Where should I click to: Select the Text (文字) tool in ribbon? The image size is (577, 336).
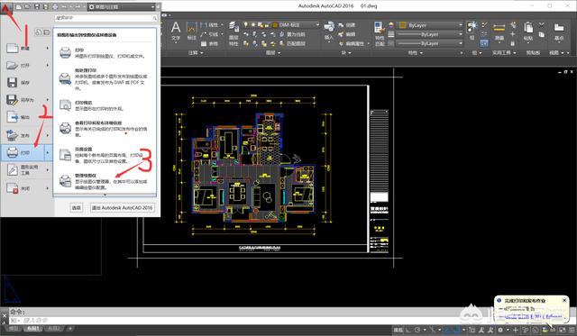[x=176, y=31]
